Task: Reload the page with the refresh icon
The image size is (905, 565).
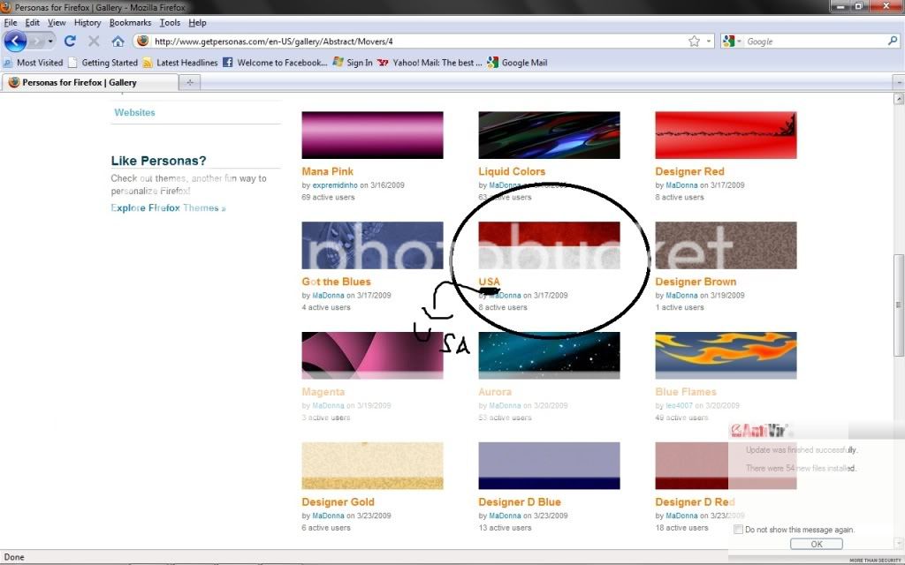Action: click(x=70, y=41)
